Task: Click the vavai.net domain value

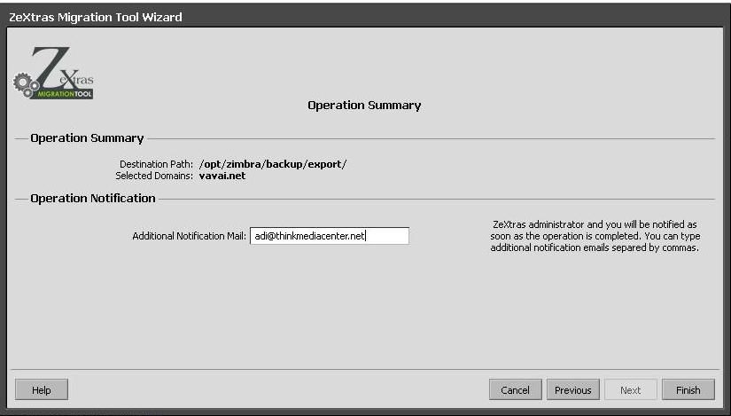Action: point(222,176)
